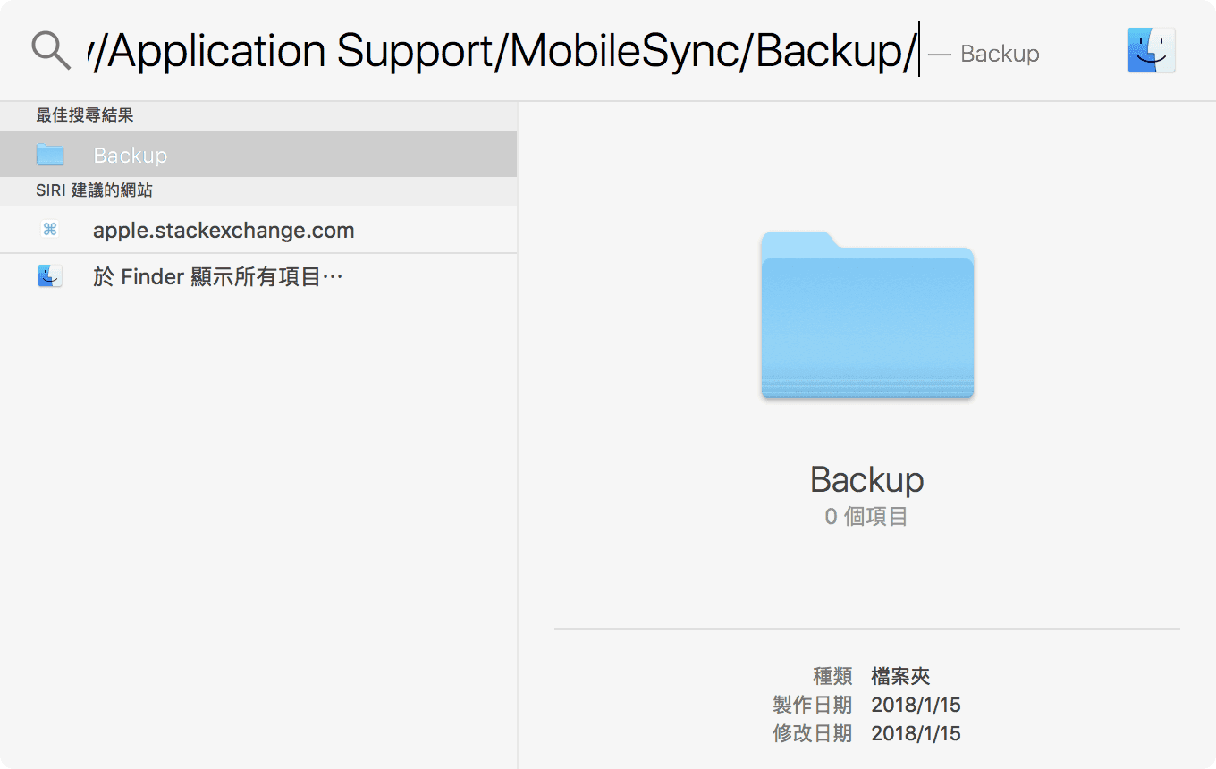Click inside the Spotlight search path field
Image resolution: width=1216 pixels, height=769 pixels.
[x=501, y=53]
